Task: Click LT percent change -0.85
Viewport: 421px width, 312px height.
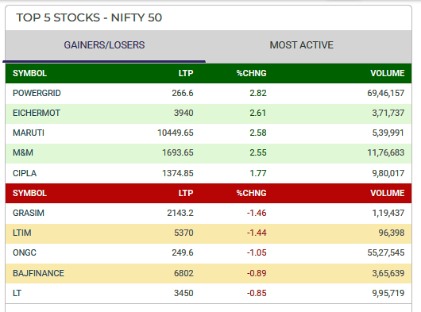Action: (x=257, y=293)
